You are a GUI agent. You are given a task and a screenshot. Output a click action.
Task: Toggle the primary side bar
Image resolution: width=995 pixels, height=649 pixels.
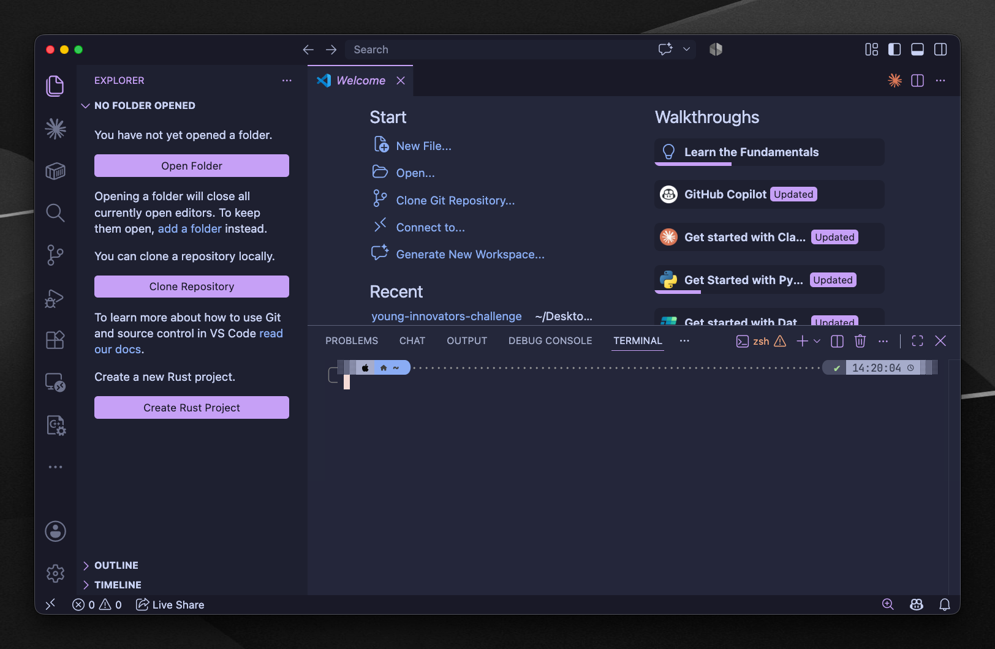point(895,50)
